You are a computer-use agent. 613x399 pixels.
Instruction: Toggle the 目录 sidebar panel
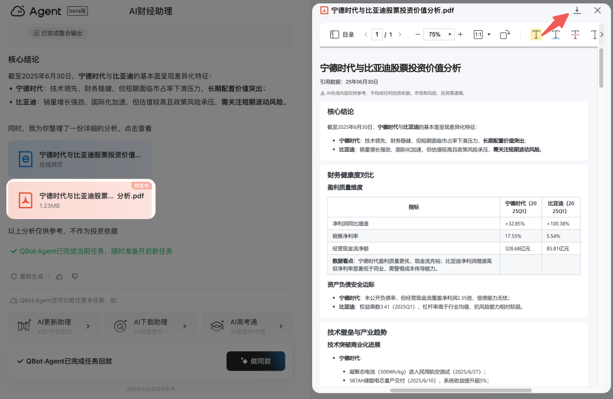(342, 35)
